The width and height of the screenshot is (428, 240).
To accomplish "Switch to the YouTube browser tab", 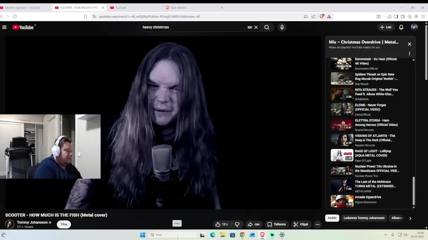I will pyautogui.click(x=134, y=8).
